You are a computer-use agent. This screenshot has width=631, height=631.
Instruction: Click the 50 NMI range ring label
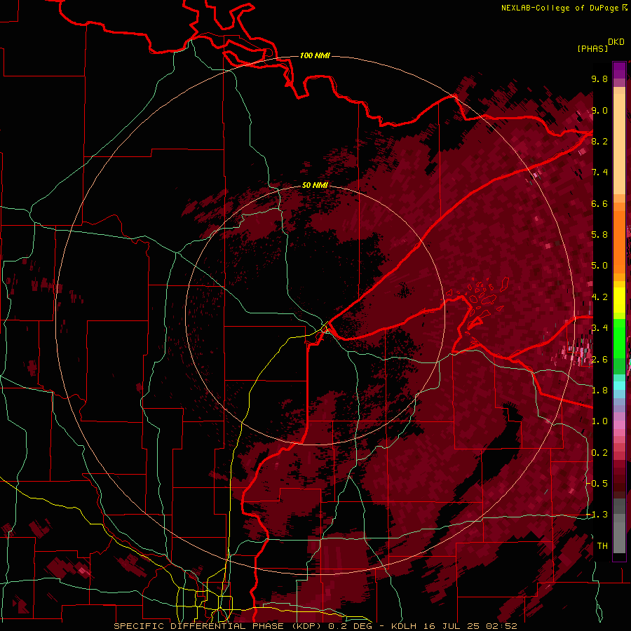(315, 185)
